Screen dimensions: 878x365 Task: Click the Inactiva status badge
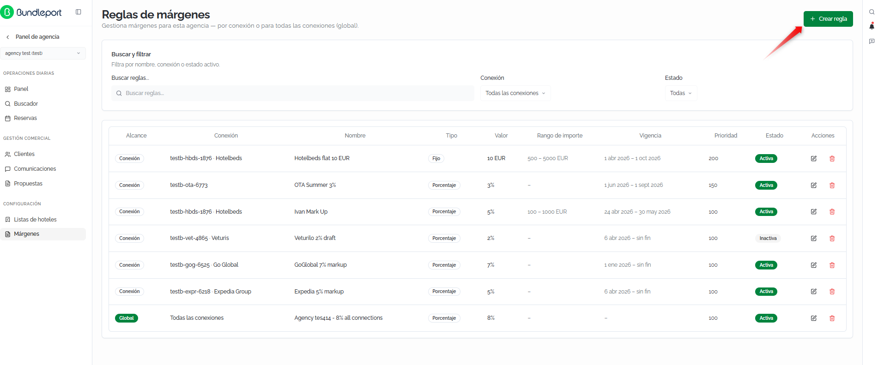point(768,238)
